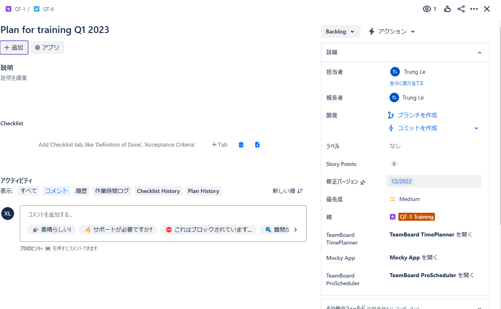Click the checklist import file icon
501x309 pixels.
coord(257,145)
